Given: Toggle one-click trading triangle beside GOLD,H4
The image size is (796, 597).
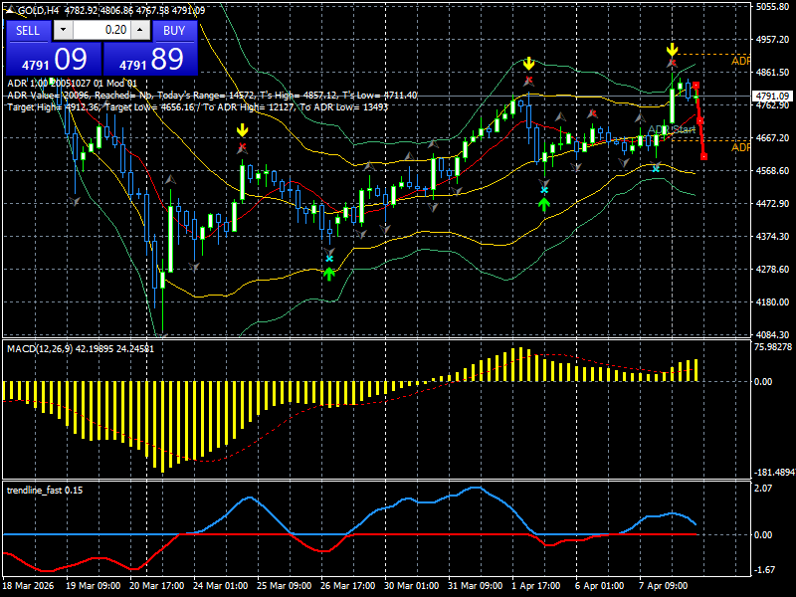Looking at the screenshot, I should coord(11,10).
